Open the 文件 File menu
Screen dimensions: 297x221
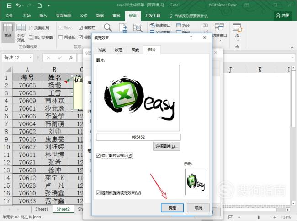(x=9, y=15)
